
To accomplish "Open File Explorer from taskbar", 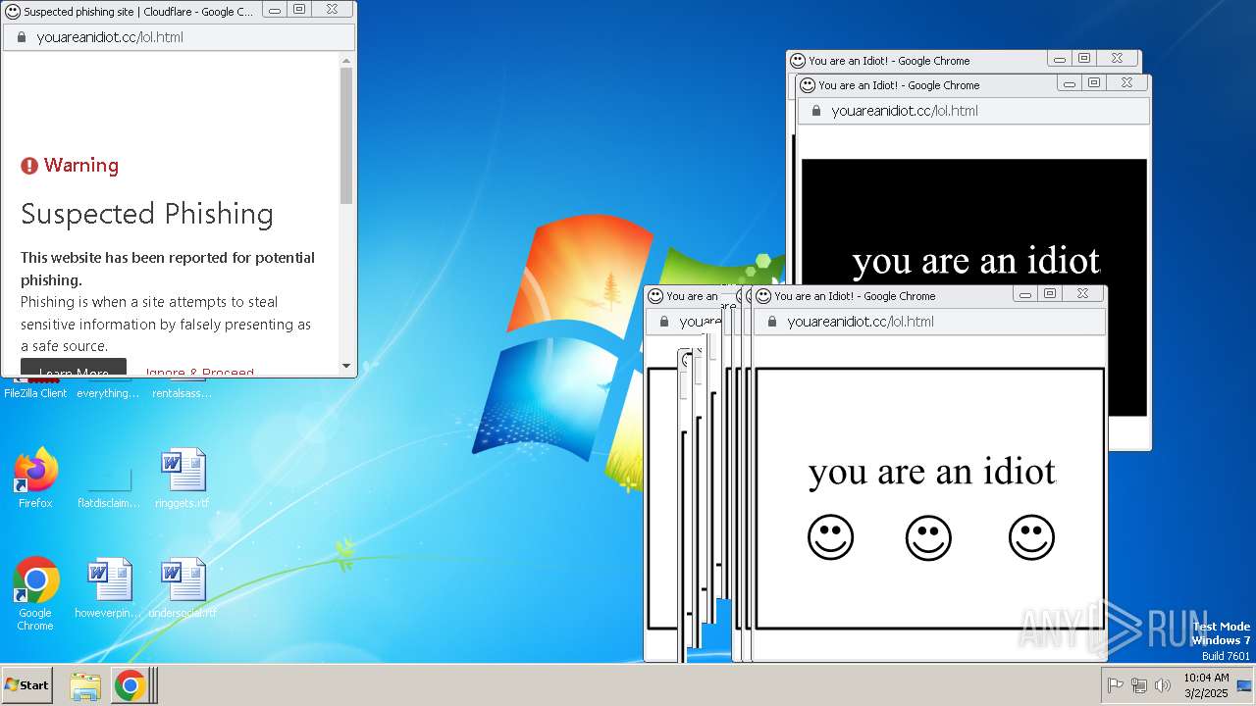I will [x=85, y=685].
